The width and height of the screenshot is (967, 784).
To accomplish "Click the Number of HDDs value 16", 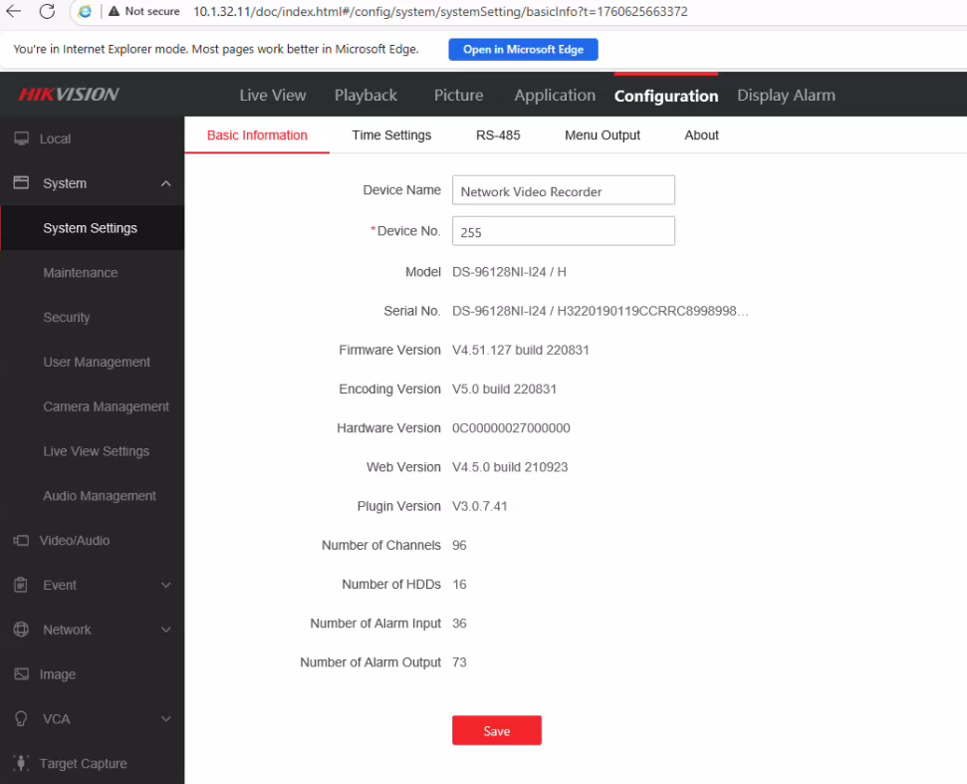I will [x=459, y=584].
